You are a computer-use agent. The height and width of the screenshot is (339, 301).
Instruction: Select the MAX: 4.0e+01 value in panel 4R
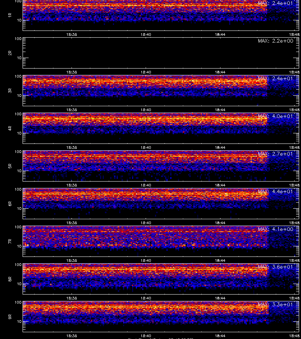point(275,116)
